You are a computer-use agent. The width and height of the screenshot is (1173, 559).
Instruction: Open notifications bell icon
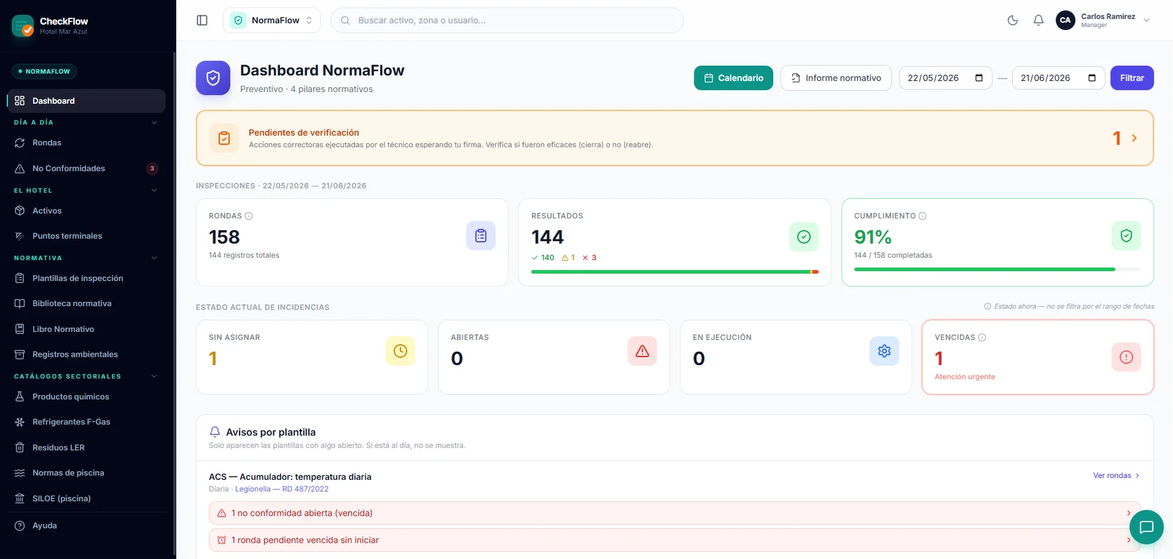(x=1039, y=20)
